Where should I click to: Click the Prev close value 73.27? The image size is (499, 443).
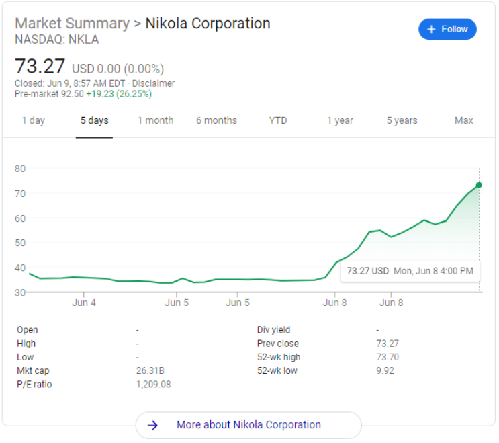(388, 344)
